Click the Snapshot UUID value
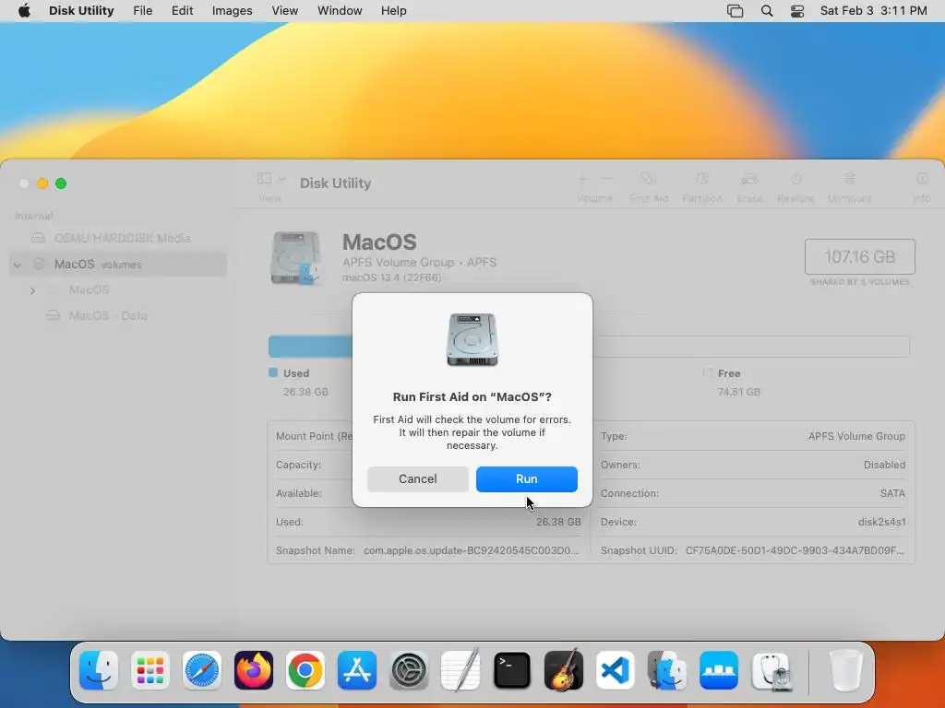 pyautogui.click(x=795, y=550)
